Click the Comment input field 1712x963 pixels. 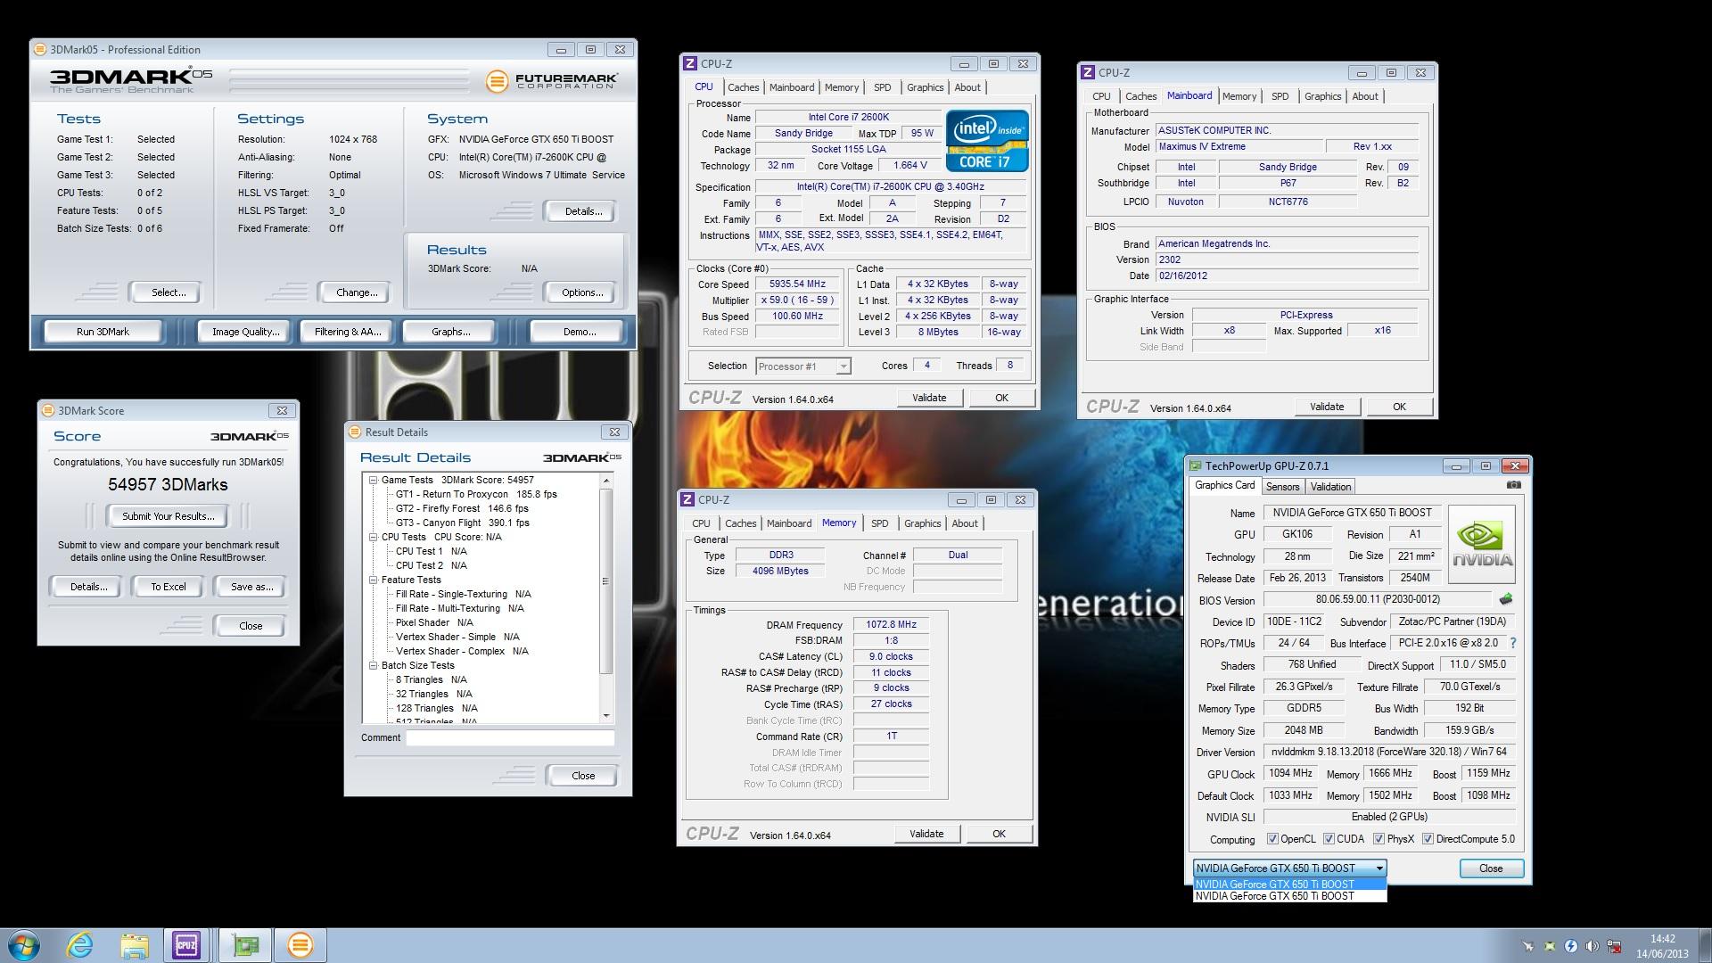point(510,737)
